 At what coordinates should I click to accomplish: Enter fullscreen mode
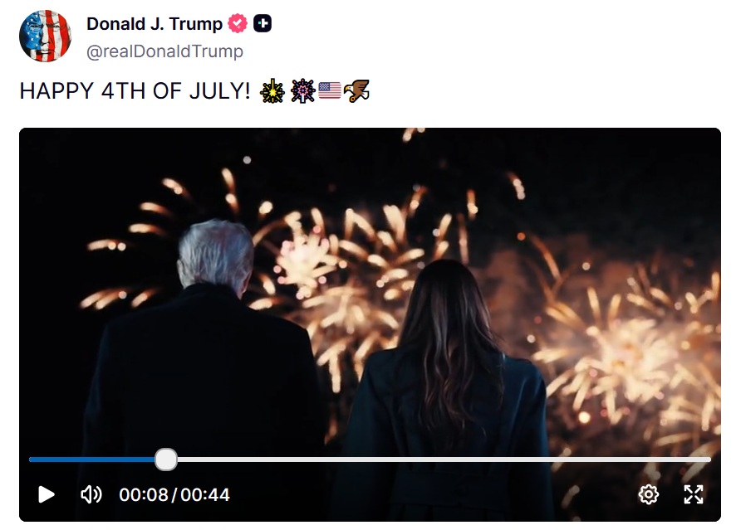click(x=694, y=494)
